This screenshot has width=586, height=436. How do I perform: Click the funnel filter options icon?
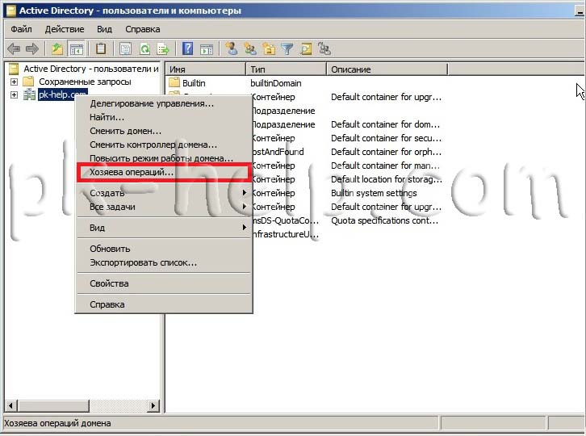pyautogui.click(x=287, y=49)
